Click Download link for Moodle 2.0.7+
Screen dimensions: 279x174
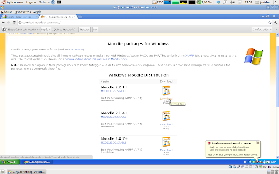(166, 150)
